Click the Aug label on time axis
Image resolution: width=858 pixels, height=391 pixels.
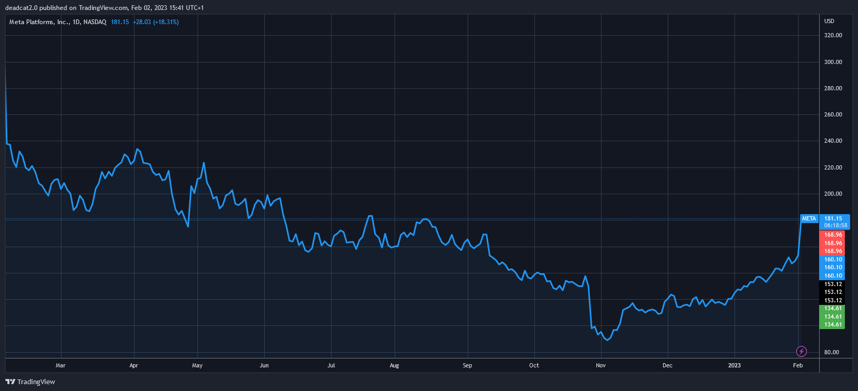[395, 365]
